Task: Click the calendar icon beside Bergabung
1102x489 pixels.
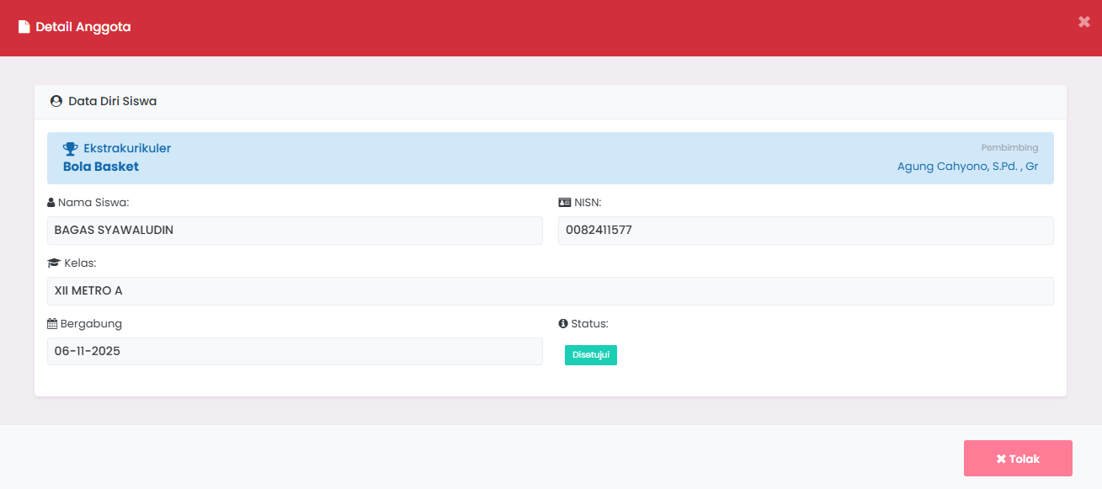Action: 52,324
